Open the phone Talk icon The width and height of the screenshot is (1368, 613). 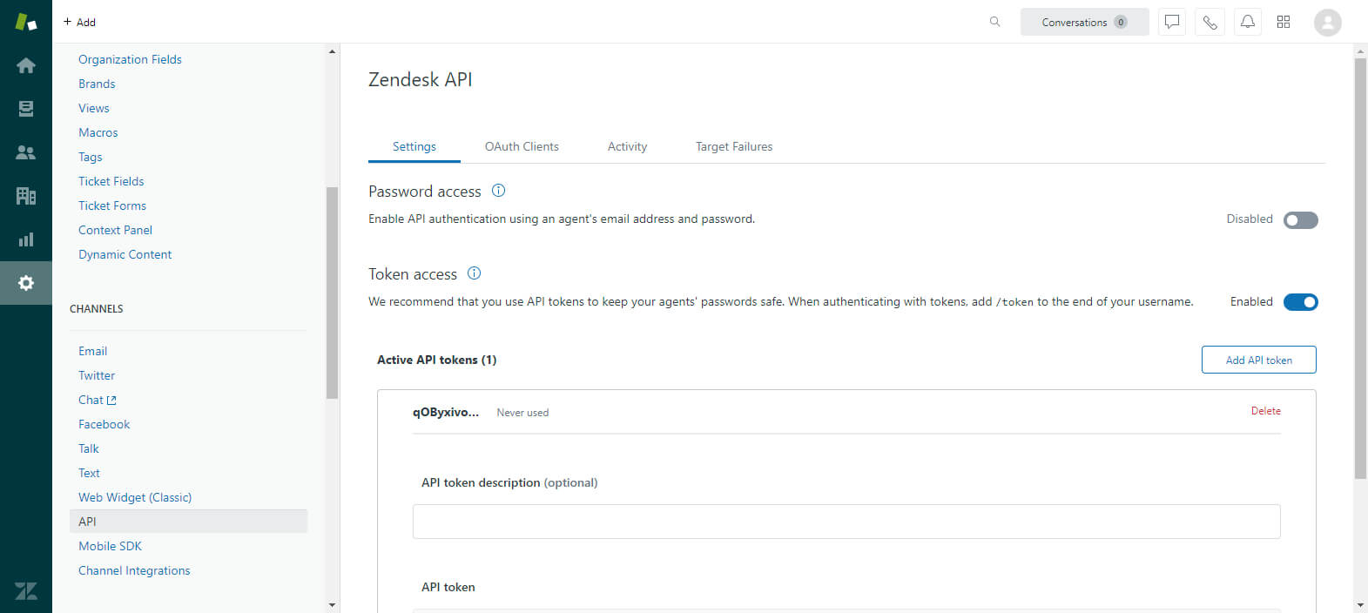1210,22
